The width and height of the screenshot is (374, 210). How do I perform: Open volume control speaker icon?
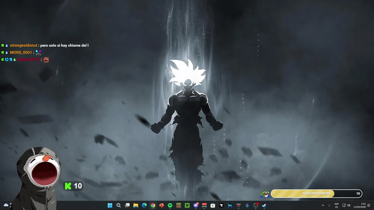point(349,205)
